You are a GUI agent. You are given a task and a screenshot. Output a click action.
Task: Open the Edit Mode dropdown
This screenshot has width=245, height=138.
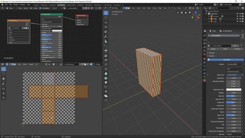(116, 8)
